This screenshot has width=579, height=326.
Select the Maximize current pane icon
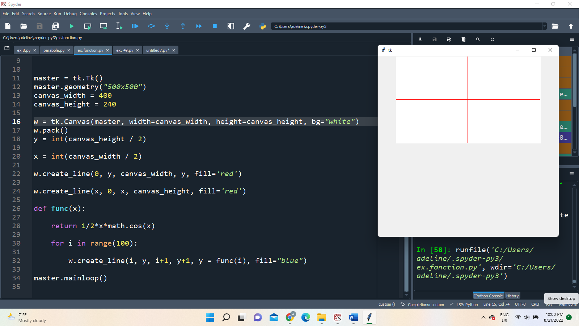pyautogui.click(x=231, y=26)
